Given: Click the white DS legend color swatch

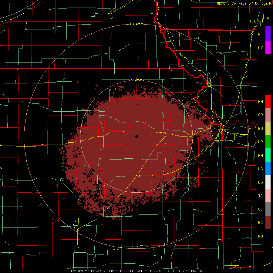Looking at the screenshot, I should (268, 182).
